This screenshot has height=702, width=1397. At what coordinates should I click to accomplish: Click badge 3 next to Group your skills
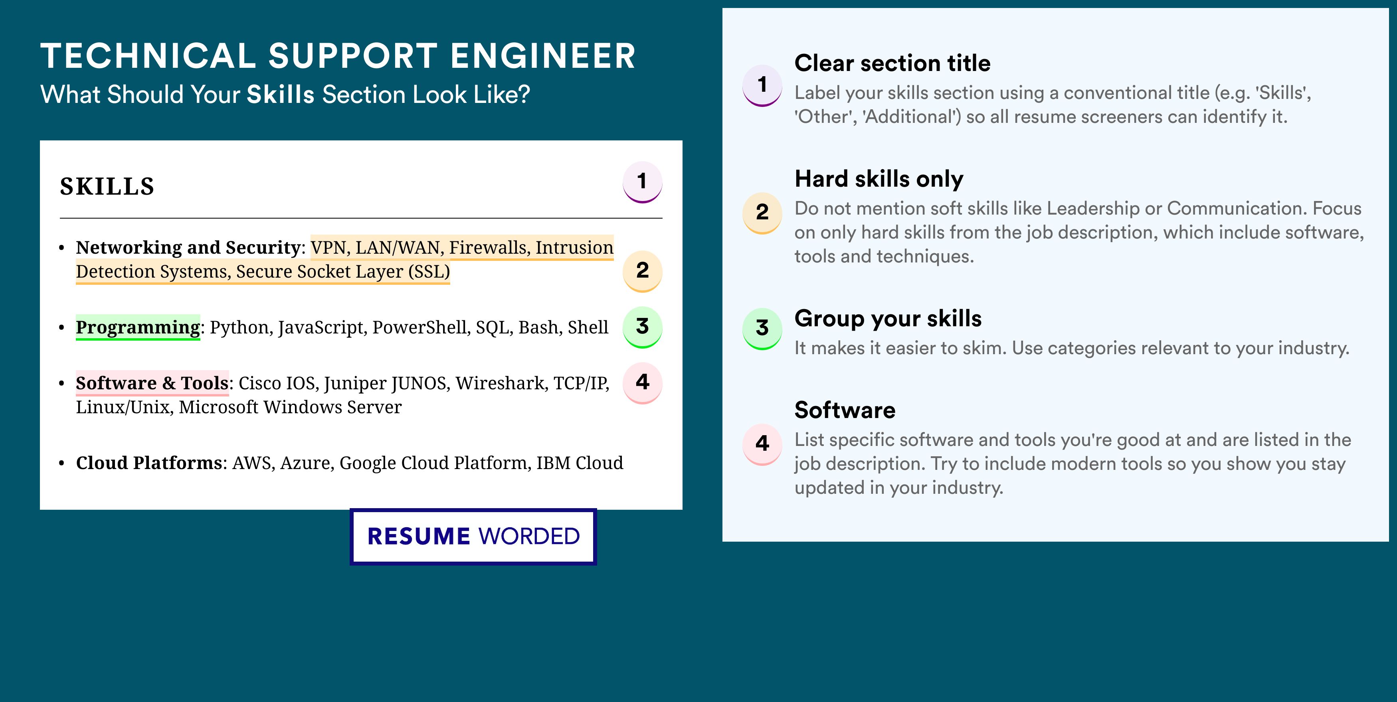pyautogui.click(x=762, y=329)
